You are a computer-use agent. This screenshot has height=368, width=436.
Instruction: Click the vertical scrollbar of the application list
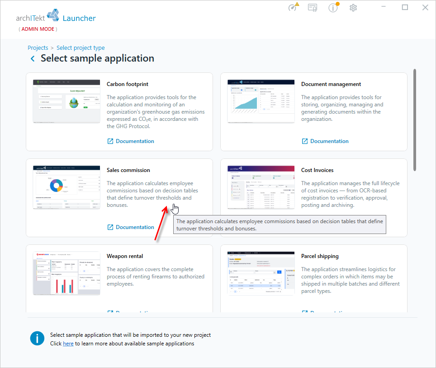point(415,119)
